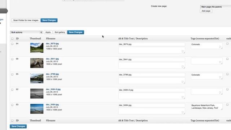
Task: Click the Create new page label
Action: [x=159, y=6]
